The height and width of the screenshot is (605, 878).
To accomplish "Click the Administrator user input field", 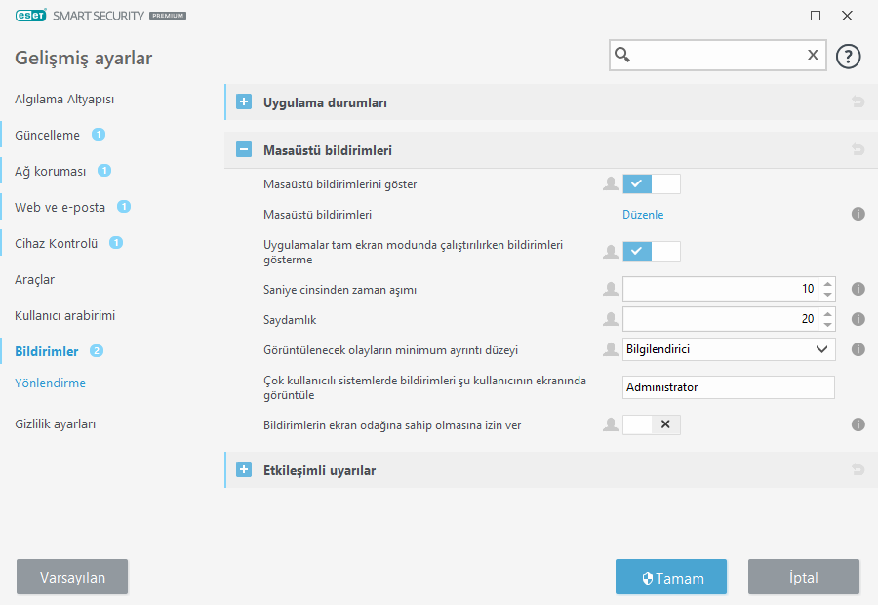I will click(x=728, y=387).
